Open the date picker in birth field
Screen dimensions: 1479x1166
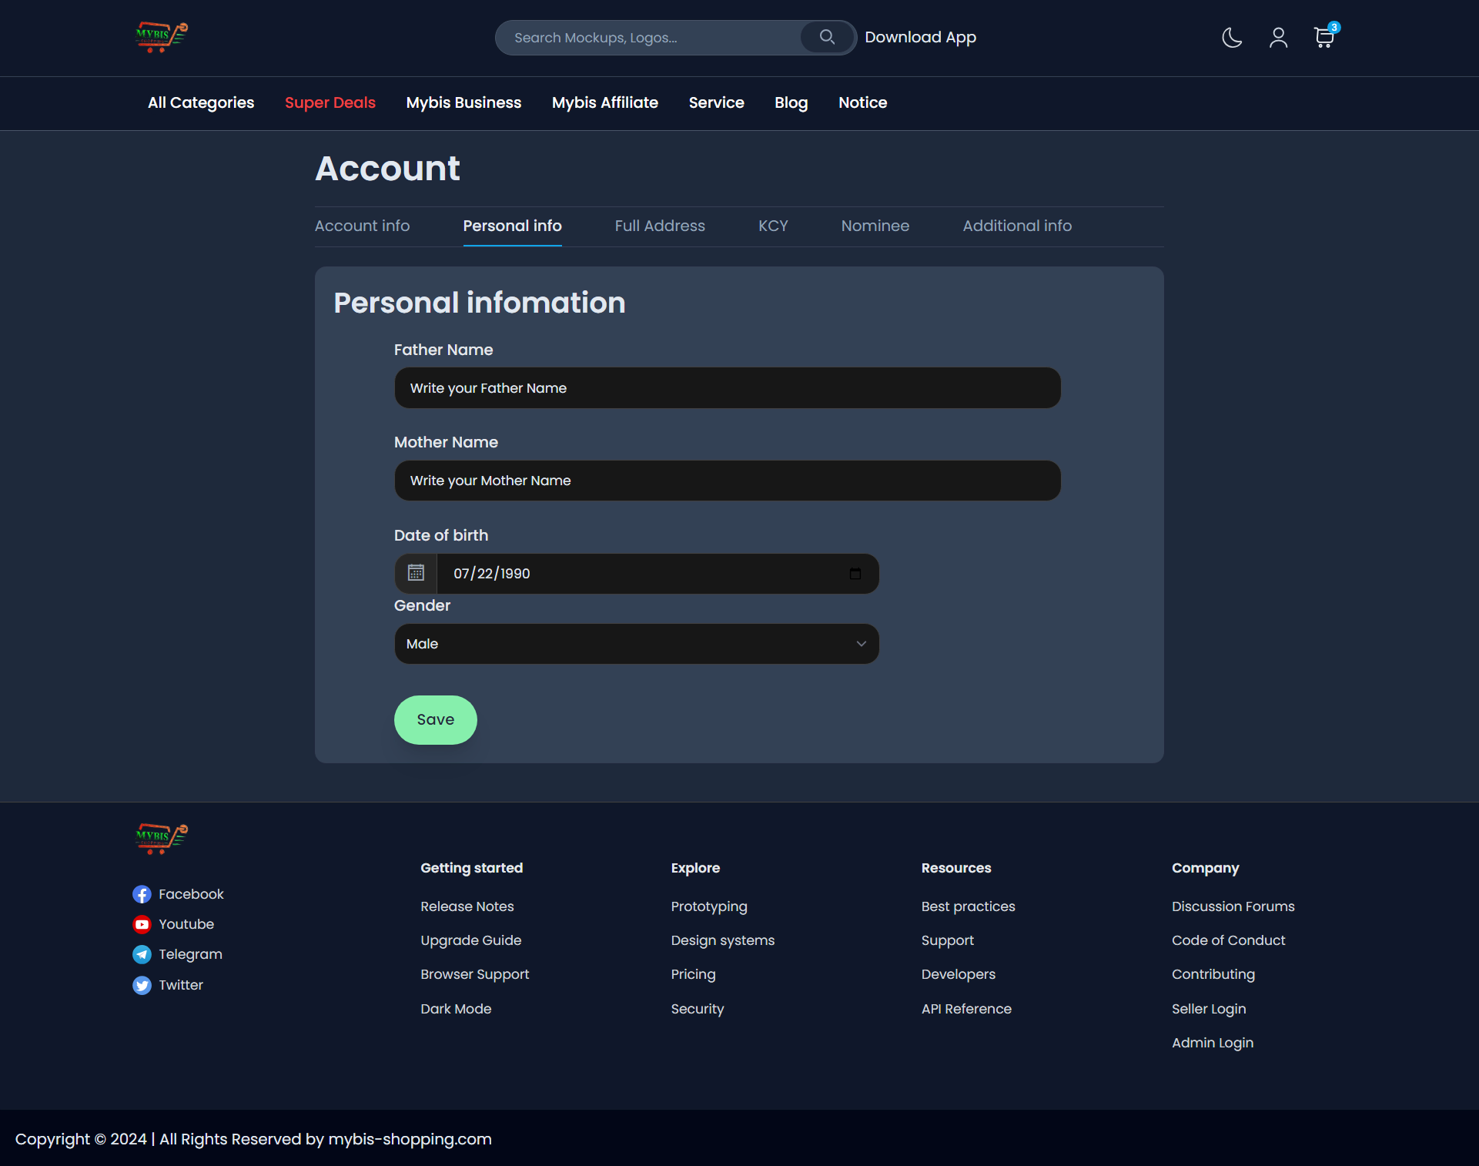pos(855,574)
